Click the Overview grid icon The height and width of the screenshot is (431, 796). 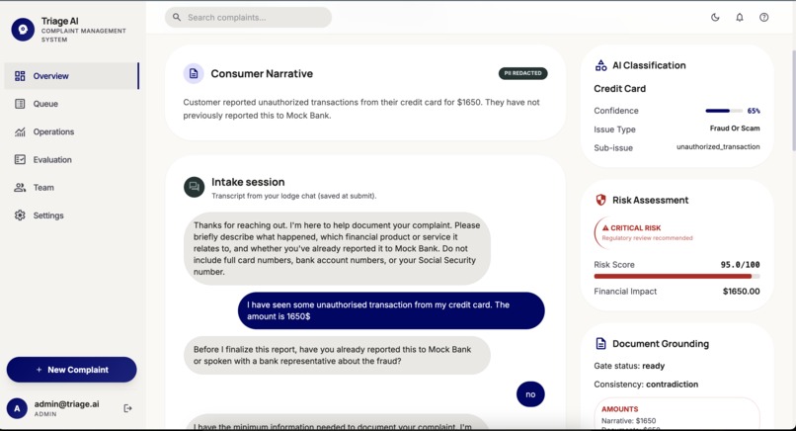tap(20, 76)
